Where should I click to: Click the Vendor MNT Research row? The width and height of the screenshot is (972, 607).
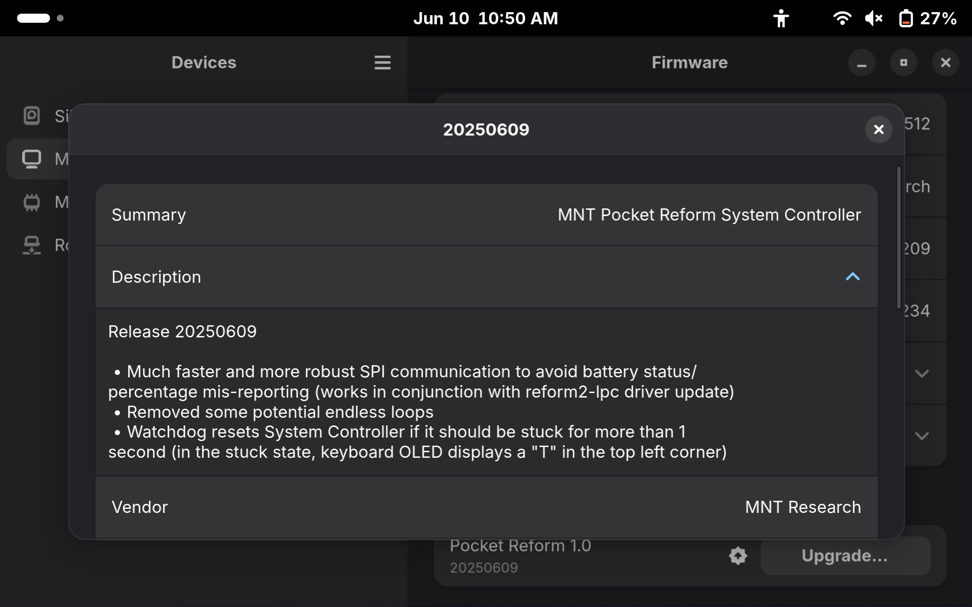pos(486,507)
